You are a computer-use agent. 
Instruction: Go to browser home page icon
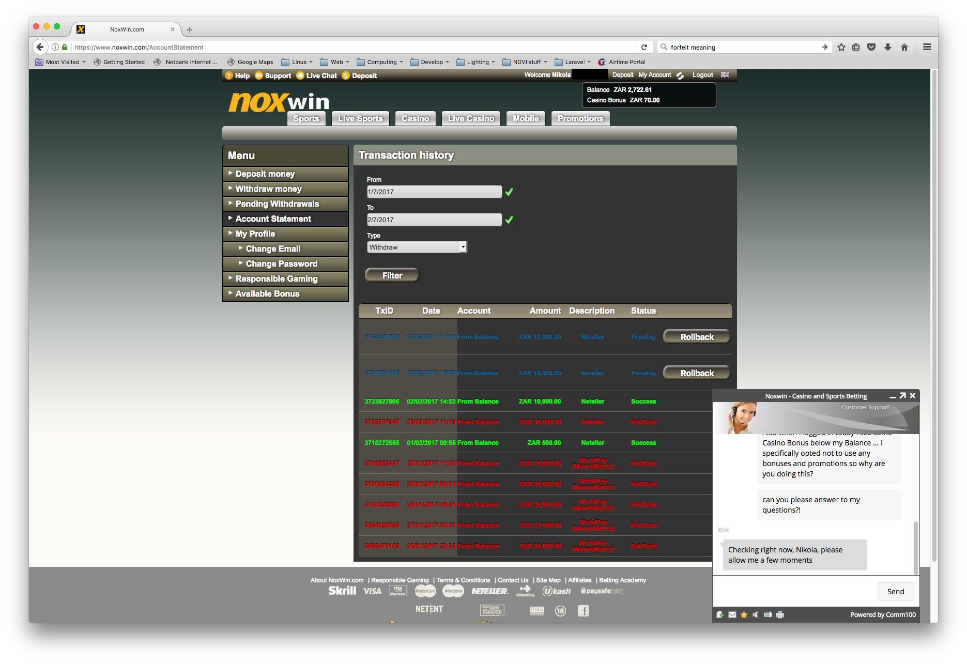coord(904,47)
